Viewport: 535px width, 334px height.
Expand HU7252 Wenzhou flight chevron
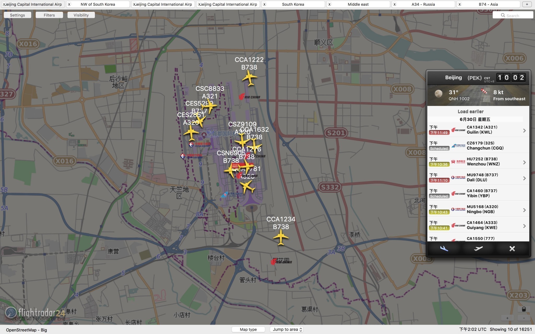pyautogui.click(x=524, y=162)
